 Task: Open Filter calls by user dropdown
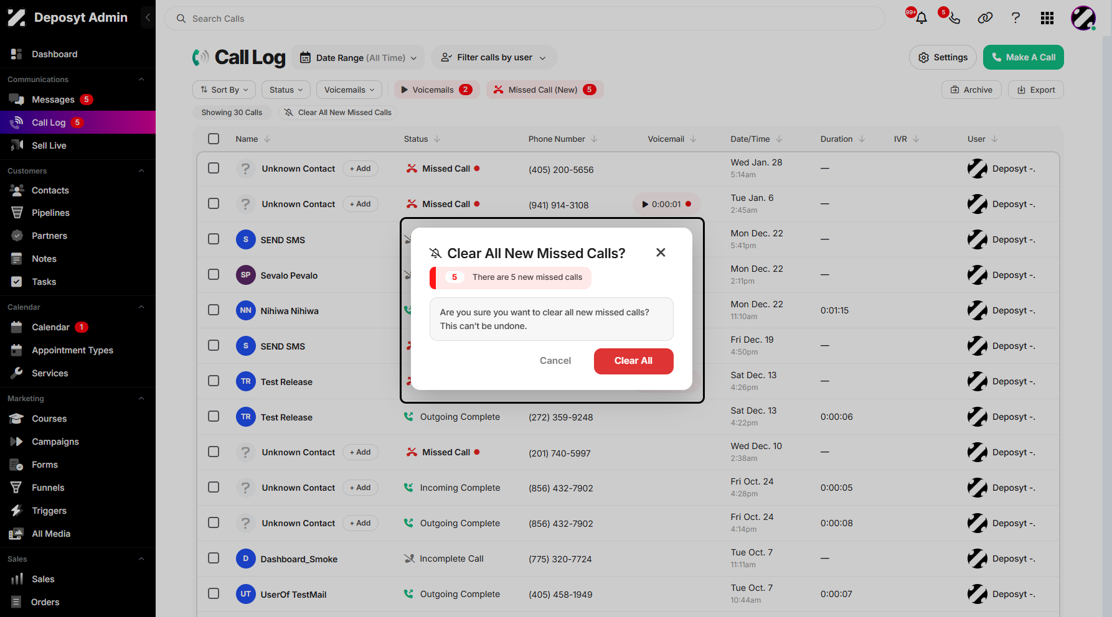coord(494,57)
